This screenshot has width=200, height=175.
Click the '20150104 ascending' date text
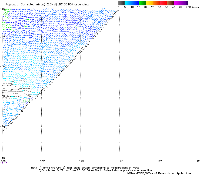[x=73, y=5]
